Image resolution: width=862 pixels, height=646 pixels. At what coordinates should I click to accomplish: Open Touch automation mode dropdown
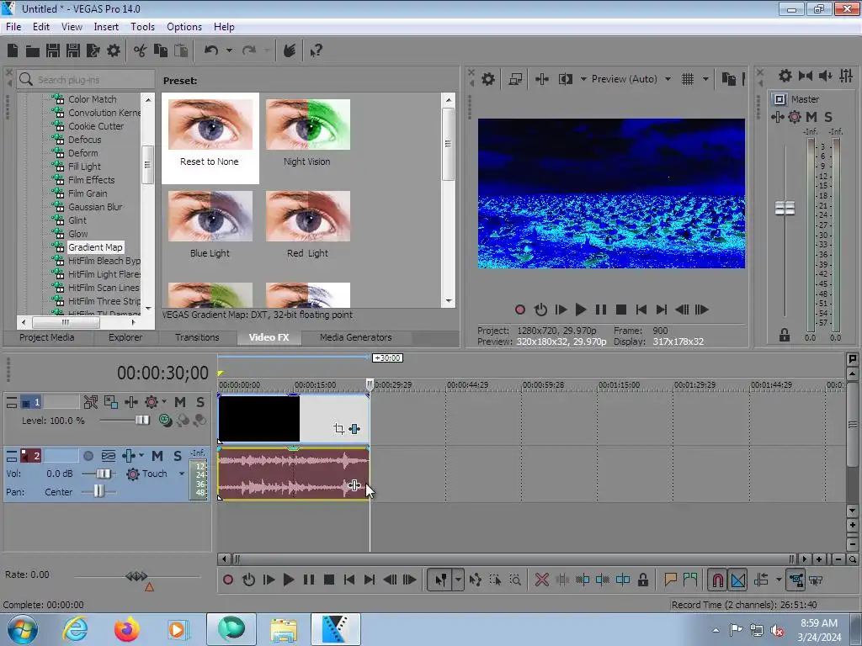[x=182, y=474]
